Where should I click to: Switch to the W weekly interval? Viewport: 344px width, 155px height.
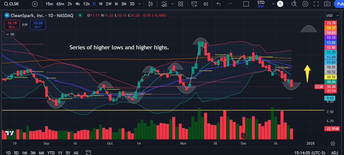pos(101,4)
